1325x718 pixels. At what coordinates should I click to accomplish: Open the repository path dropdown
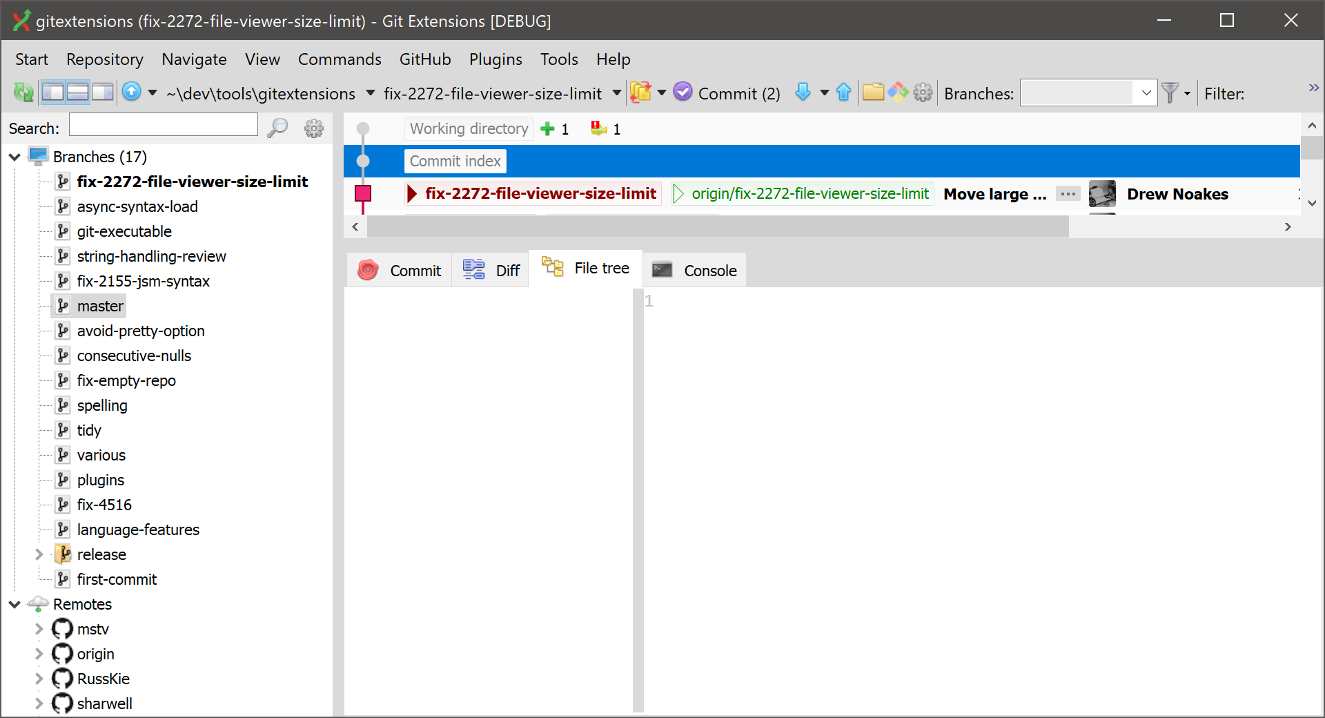click(x=371, y=93)
